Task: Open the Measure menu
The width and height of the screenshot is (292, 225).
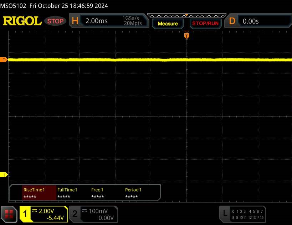Action: pos(168,24)
